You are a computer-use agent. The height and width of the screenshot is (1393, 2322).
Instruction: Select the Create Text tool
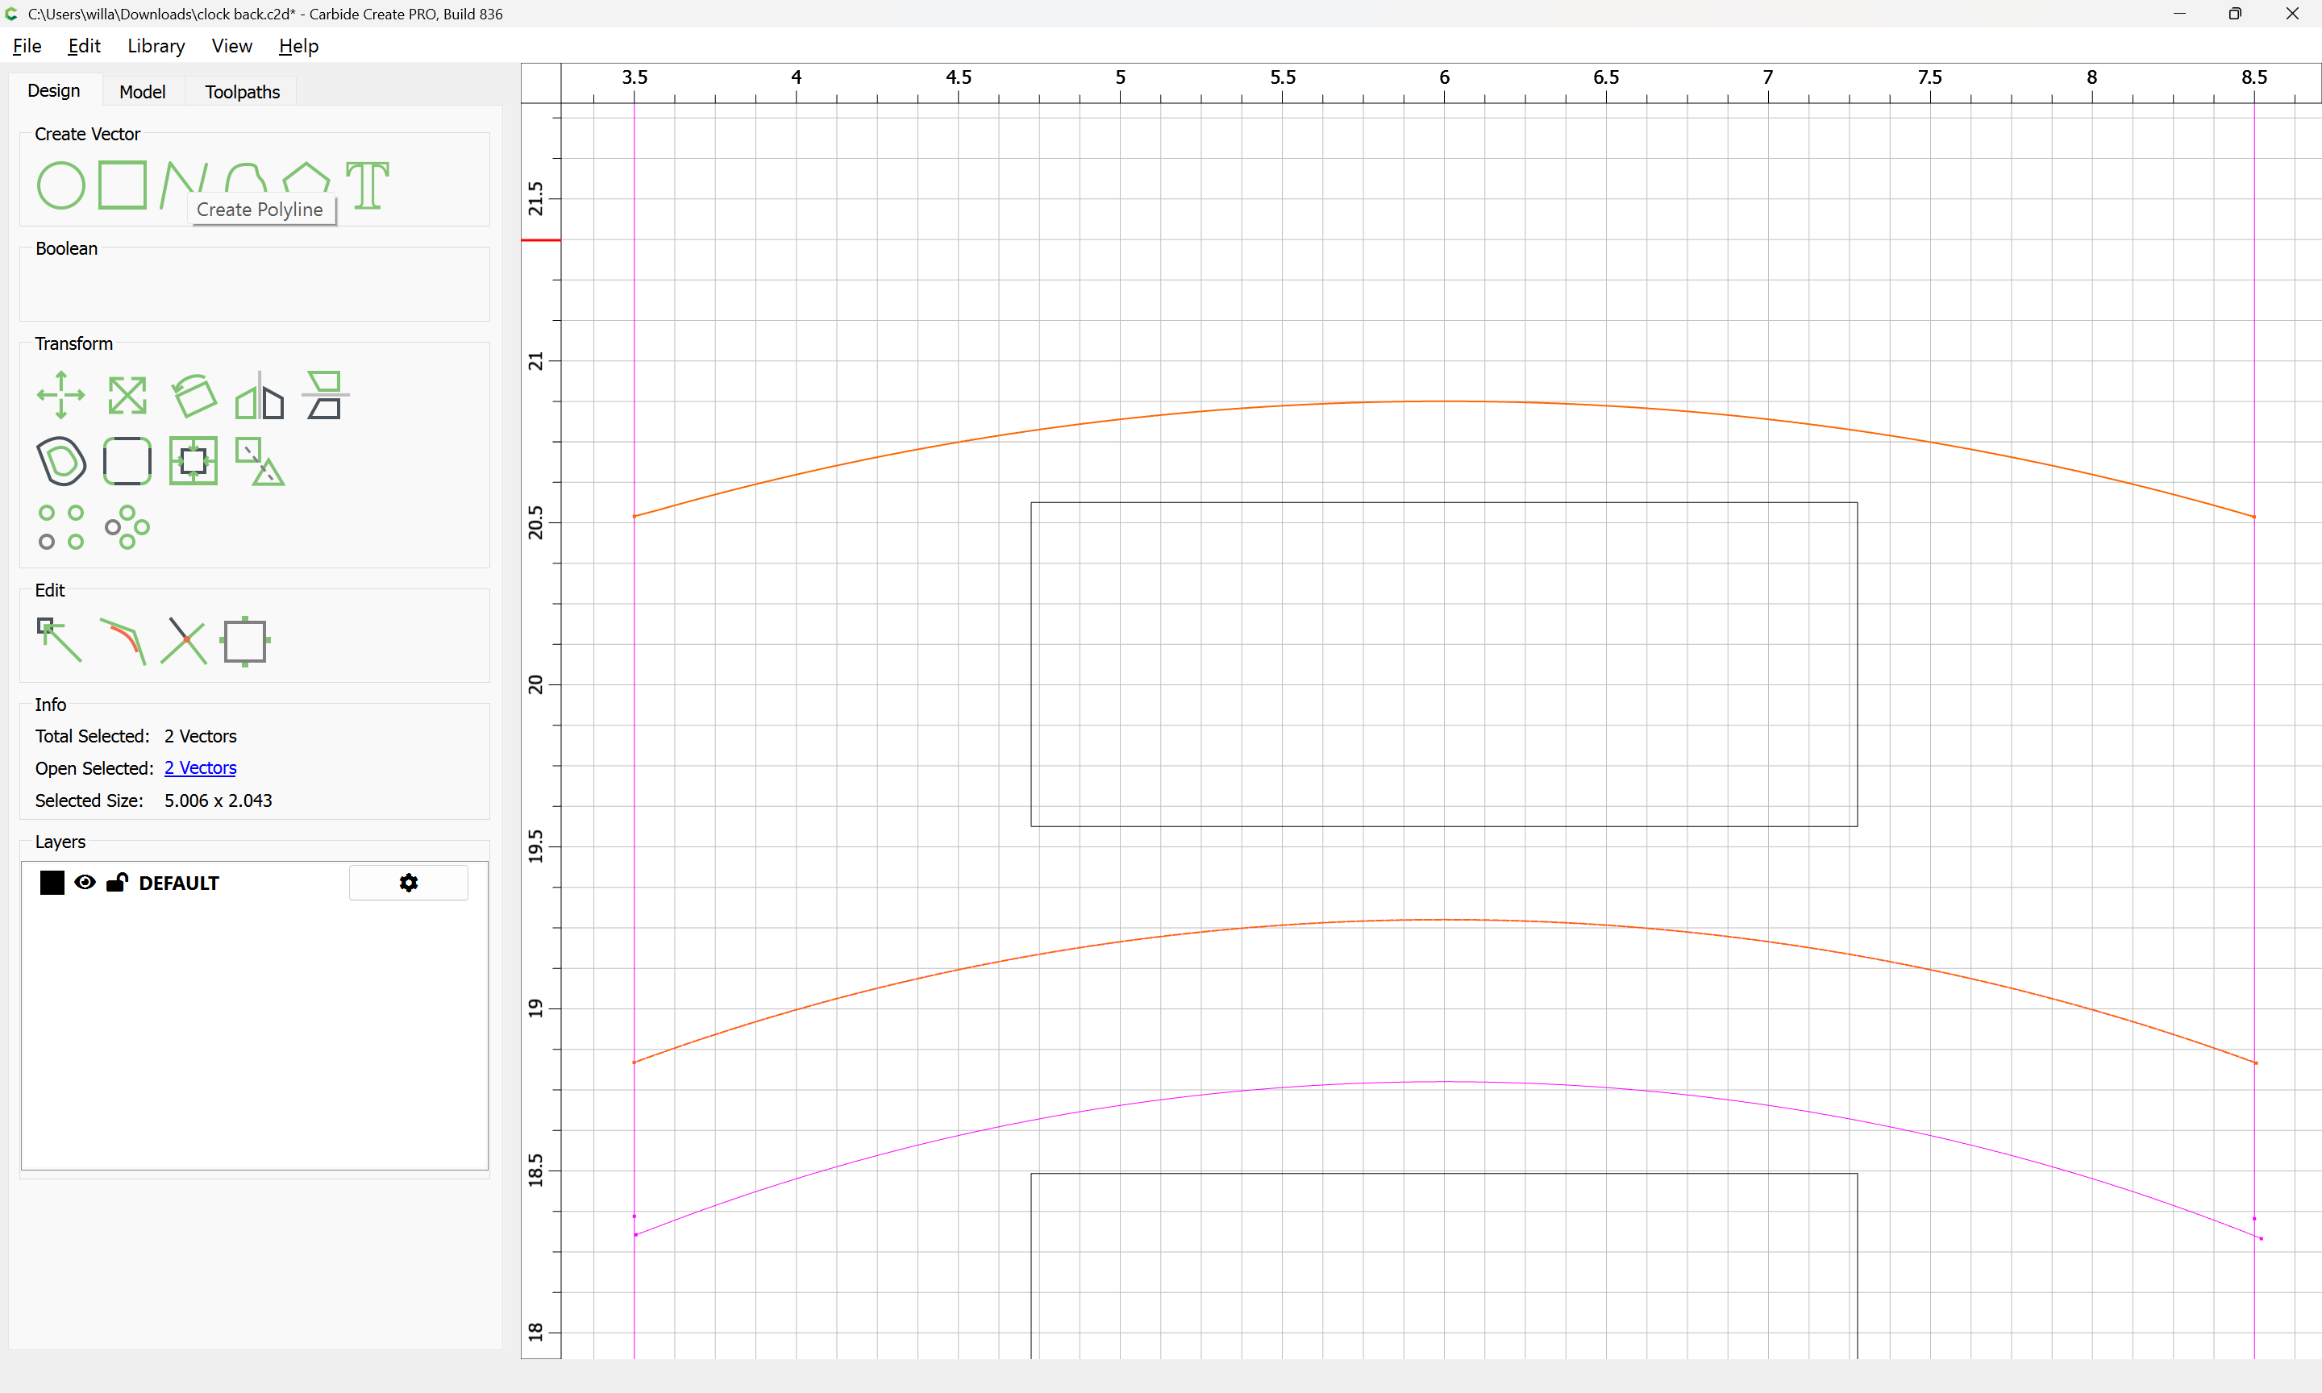367,185
